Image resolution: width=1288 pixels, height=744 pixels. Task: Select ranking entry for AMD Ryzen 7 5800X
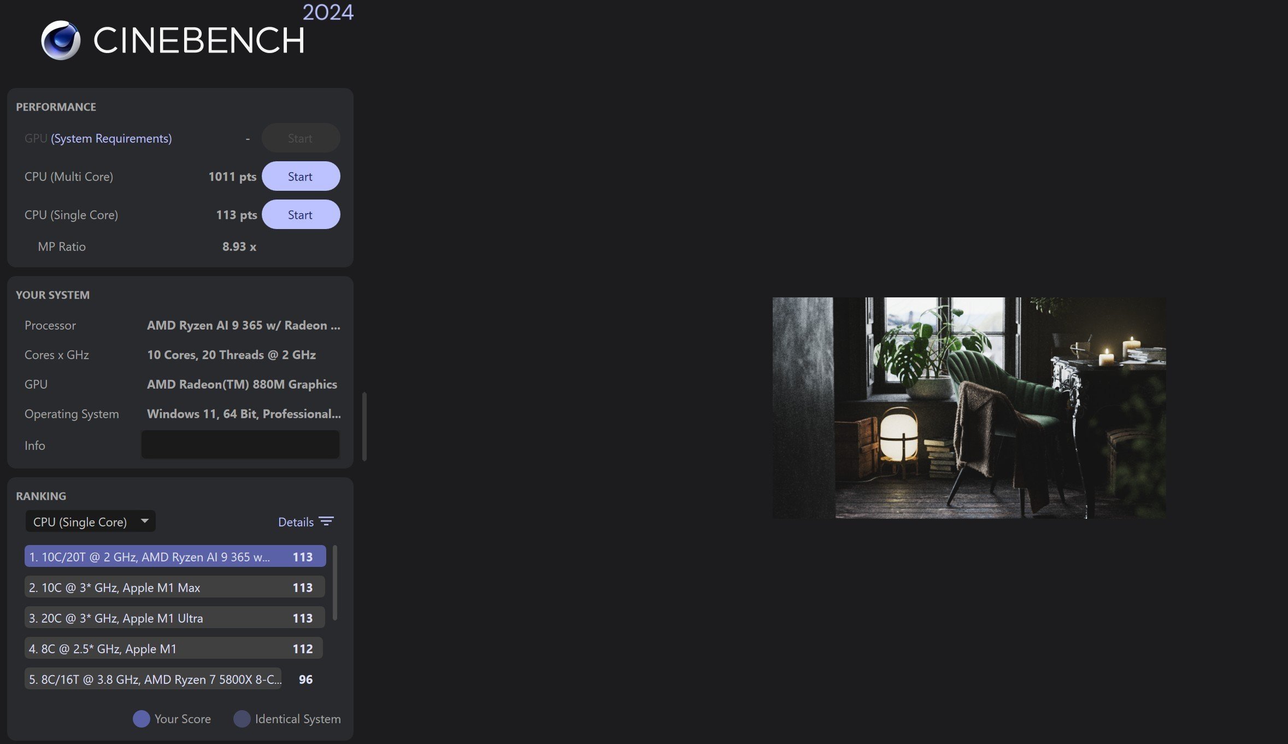pyautogui.click(x=174, y=678)
